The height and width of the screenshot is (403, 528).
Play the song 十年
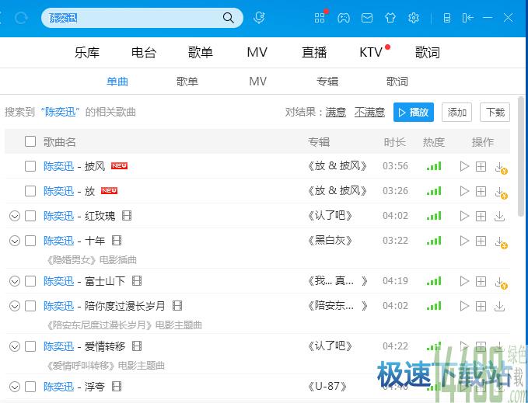465,241
